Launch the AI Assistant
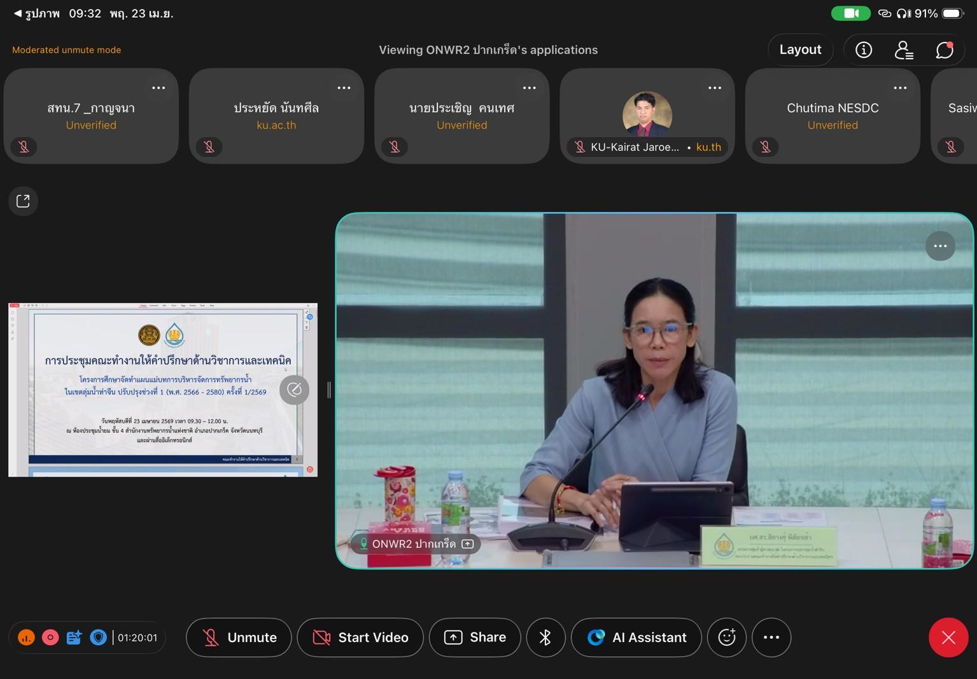The image size is (977, 679). pos(636,637)
